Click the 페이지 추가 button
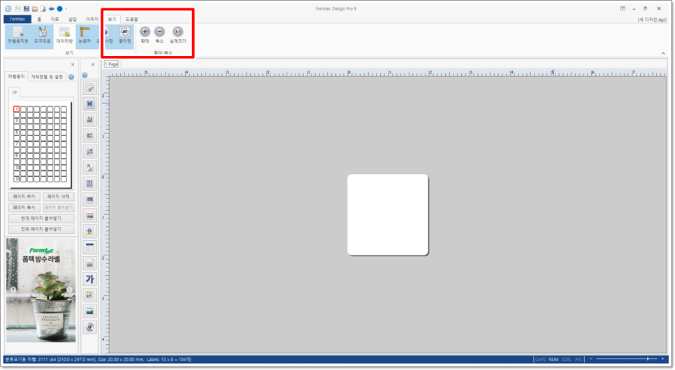675x370 pixels. (x=24, y=197)
